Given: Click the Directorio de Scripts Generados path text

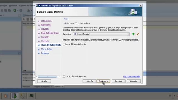Looking at the screenshot, I should [101, 40].
